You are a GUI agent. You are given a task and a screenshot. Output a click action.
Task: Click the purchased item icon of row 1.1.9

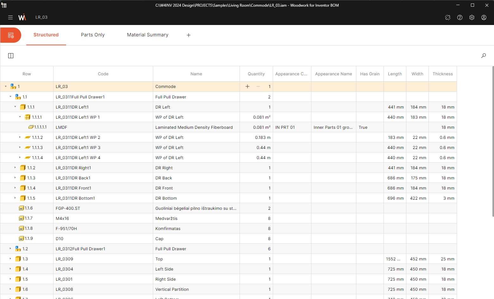pyautogui.click(x=22, y=239)
